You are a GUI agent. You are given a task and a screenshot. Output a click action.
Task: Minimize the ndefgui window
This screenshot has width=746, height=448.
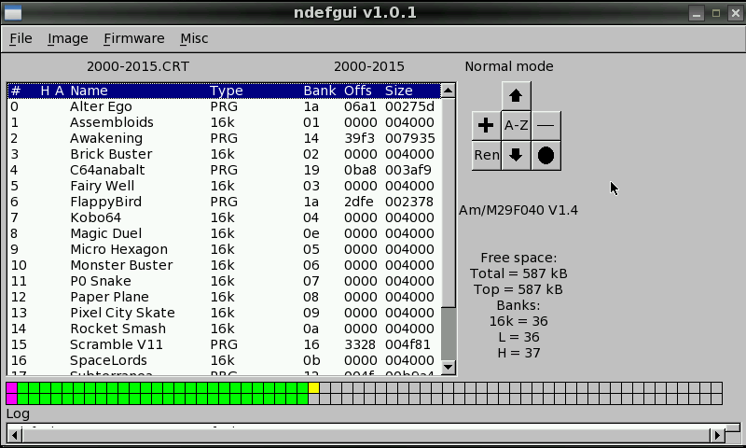coord(697,13)
